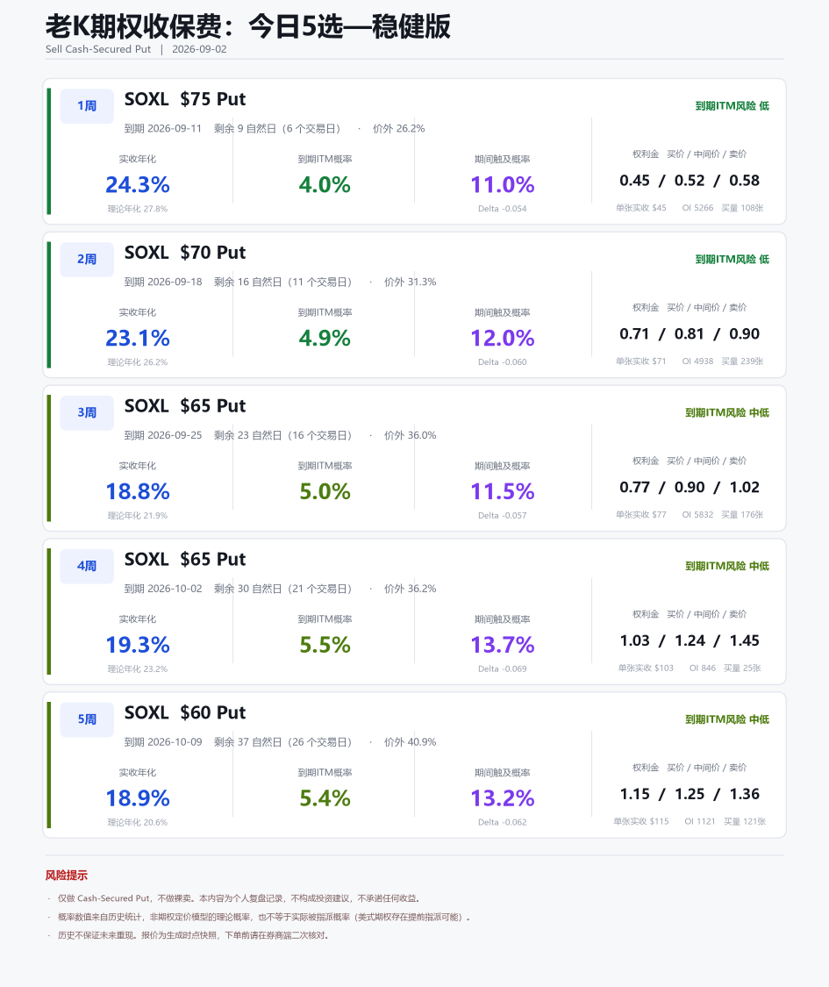Image resolution: width=829 pixels, height=987 pixels.
Task: Click Delta -0.062 label
Action: [503, 823]
